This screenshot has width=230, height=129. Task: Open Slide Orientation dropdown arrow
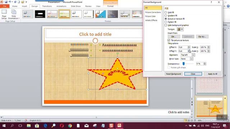pos(19,18)
